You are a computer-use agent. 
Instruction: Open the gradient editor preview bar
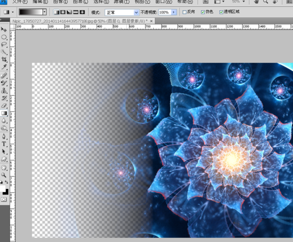click(x=31, y=12)
